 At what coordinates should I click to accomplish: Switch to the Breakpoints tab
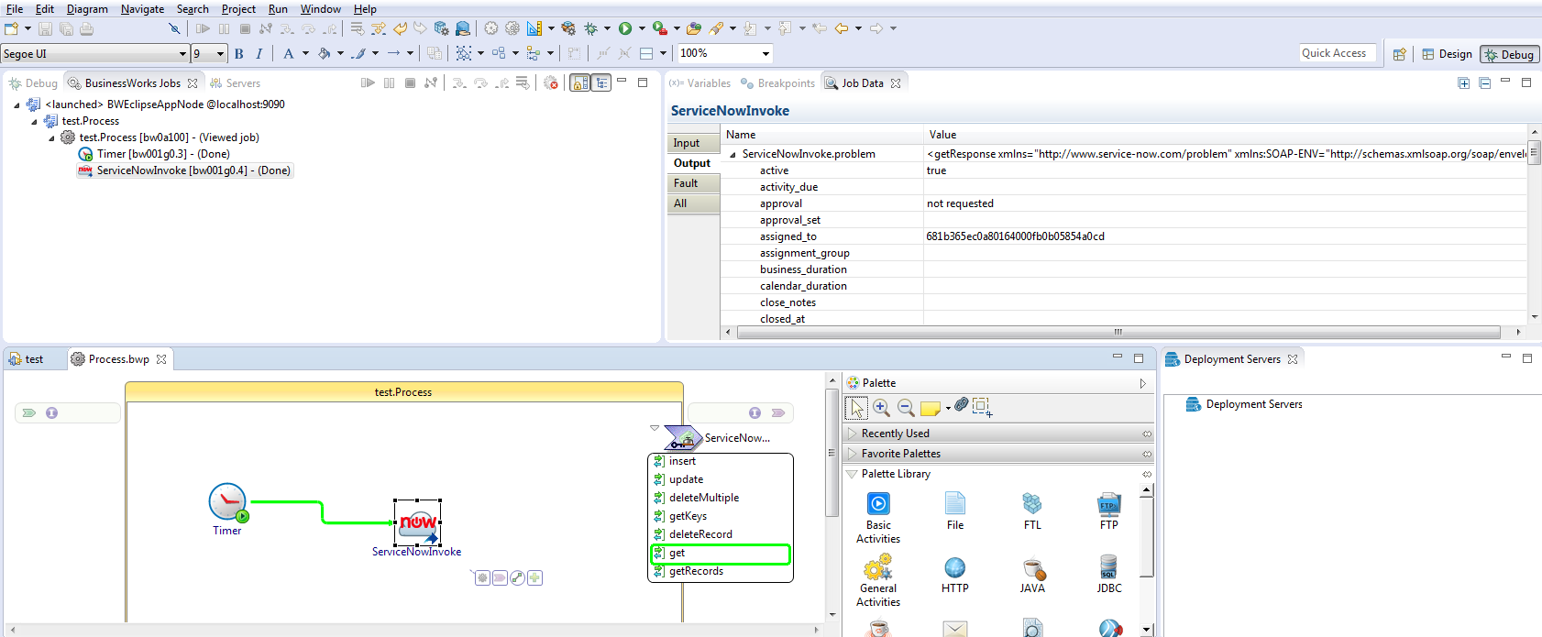tap(777, 83)
